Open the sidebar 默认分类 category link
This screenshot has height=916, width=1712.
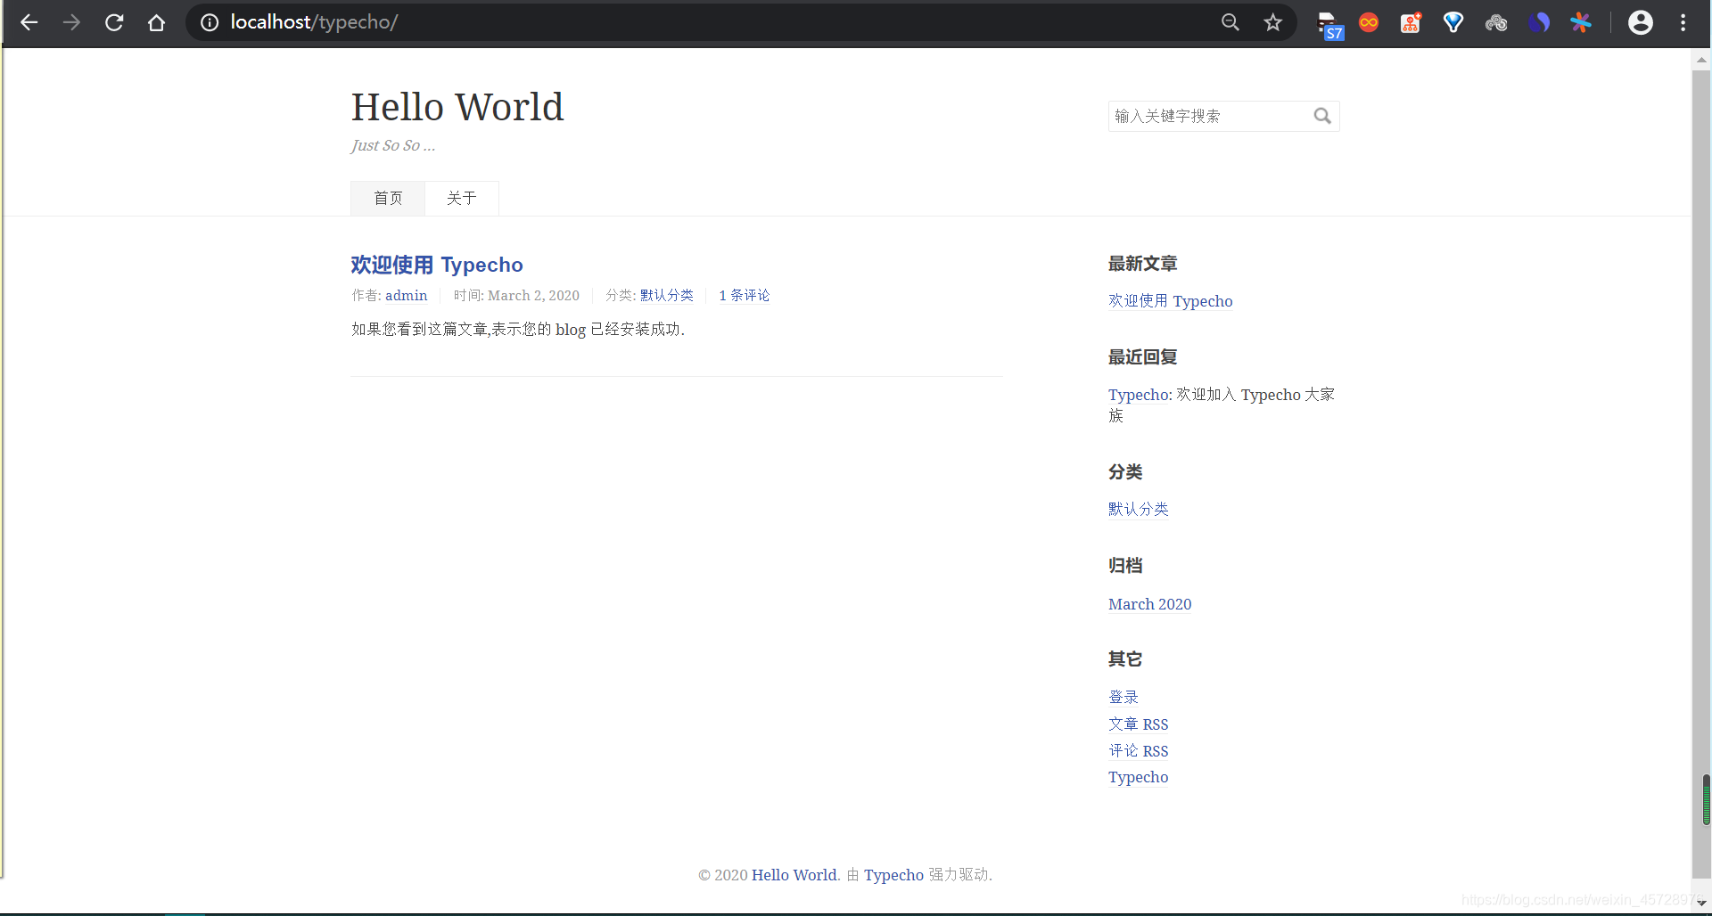[x=1139, y=509]
